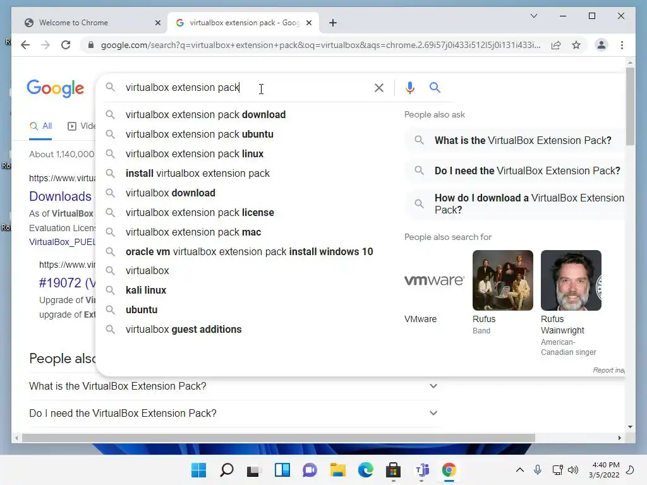
Task: Open the Downloads search result link
Action: pyautogui.click(x=60, y=196)
